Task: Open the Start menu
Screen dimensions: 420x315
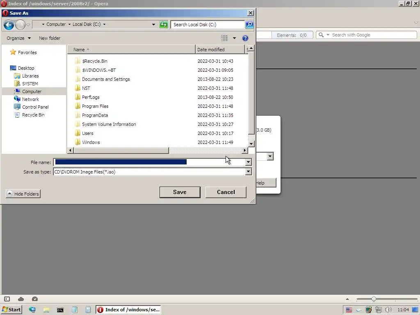Action: [11, 310]
